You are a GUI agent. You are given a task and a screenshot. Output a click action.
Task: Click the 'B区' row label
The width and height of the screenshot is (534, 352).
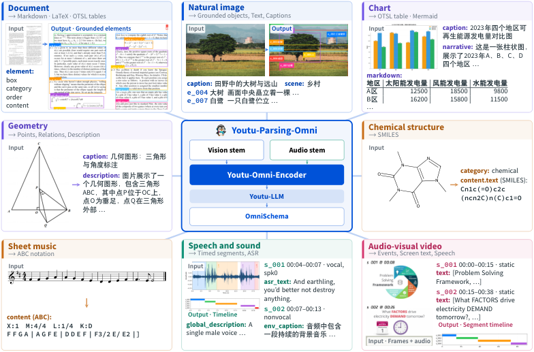tap(372, 99)
